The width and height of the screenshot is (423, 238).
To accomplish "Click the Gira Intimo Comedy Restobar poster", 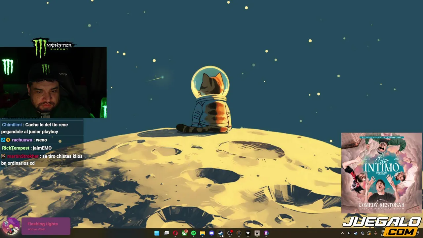I will (x=382, y=173).
